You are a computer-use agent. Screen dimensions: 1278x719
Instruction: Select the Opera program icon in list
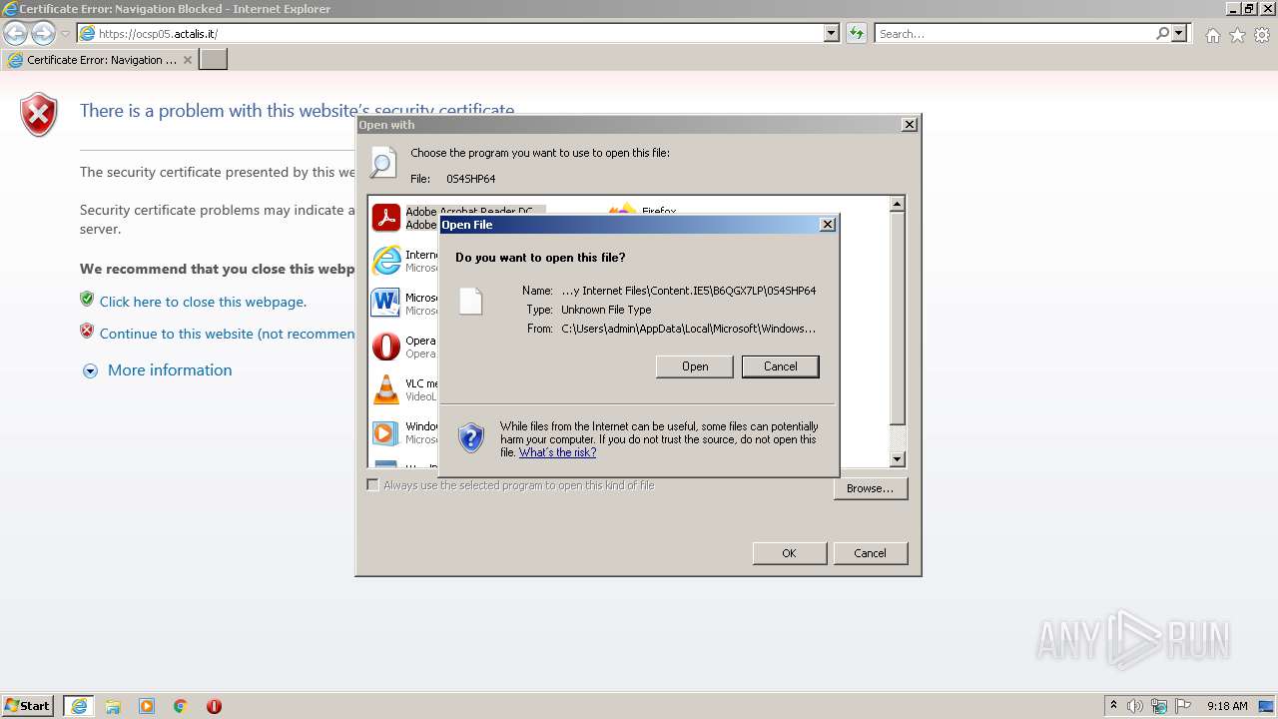(x=386, y=347)
